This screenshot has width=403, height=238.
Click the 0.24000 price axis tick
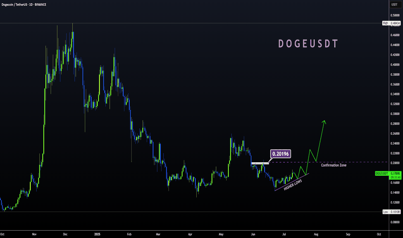click(x=395, y=143)
